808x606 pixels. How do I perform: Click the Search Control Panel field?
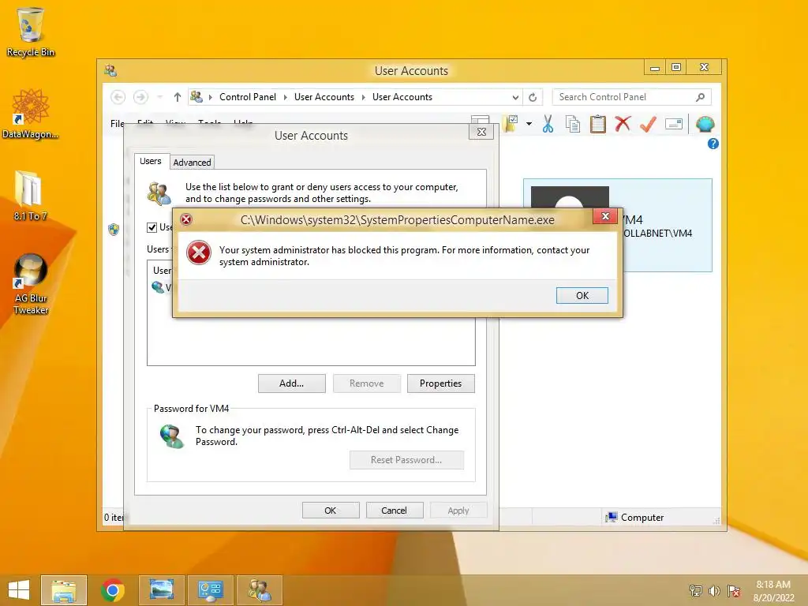point(631,97)
